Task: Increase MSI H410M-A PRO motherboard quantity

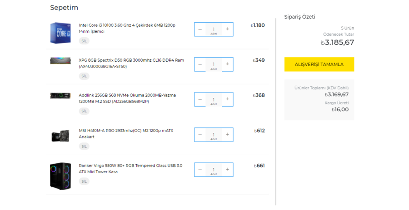Action: coord(227,134)
